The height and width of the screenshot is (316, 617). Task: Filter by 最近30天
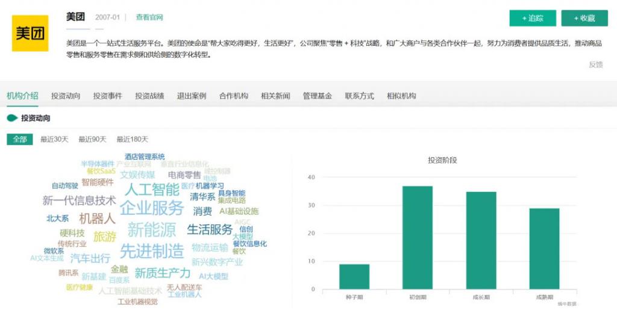click(54, 139)
